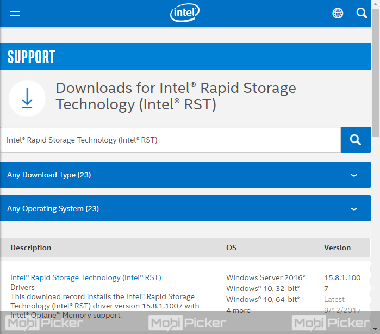380x334 pixels.
Task: Open the hamburger navigation menu
Action: (15, 11)
